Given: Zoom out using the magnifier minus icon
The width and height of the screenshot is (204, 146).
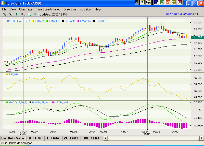Looking at the screenshot, I should 29,14.
